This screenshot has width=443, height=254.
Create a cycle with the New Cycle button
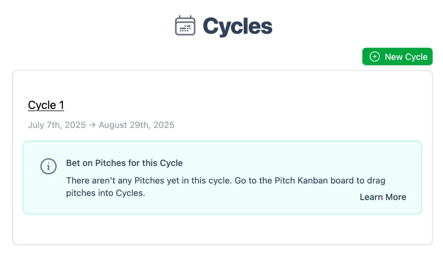coord(397,57)
